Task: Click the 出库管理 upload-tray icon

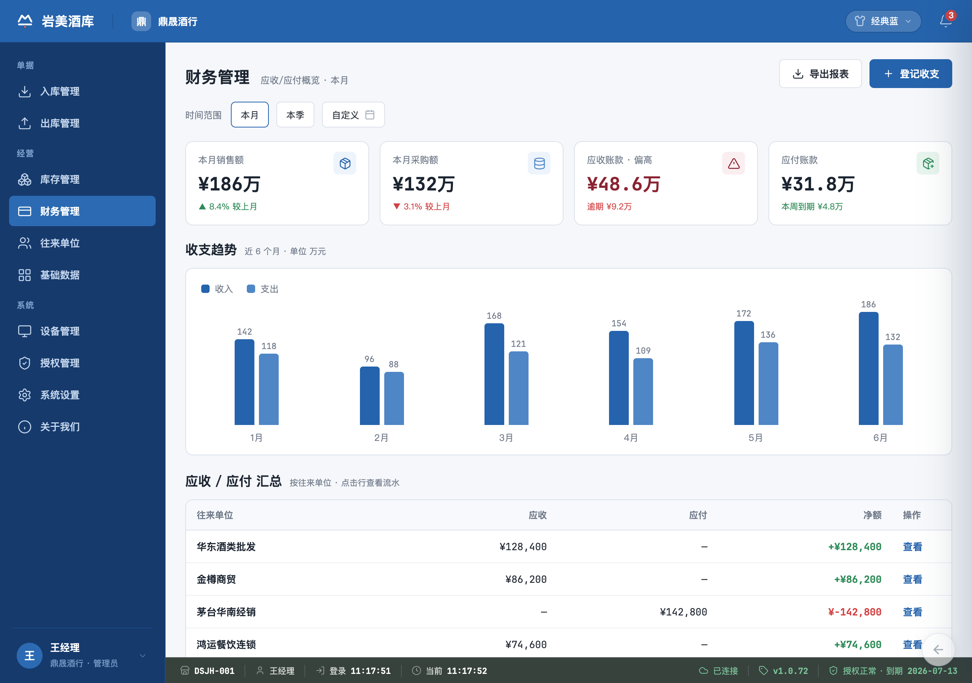Action: click(25, 123)
